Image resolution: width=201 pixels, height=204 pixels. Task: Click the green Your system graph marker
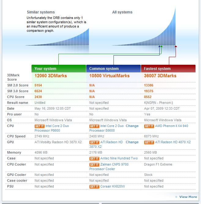[162, 46]
